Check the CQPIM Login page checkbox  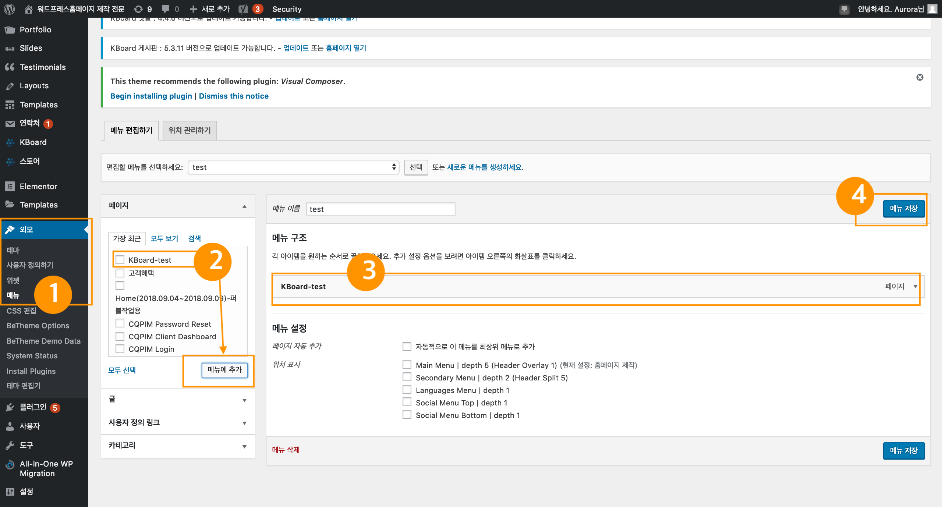tap(120, 349)
